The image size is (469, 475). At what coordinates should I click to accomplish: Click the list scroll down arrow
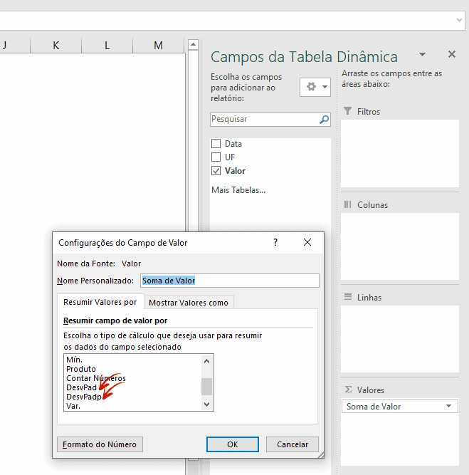coord(207,404)
